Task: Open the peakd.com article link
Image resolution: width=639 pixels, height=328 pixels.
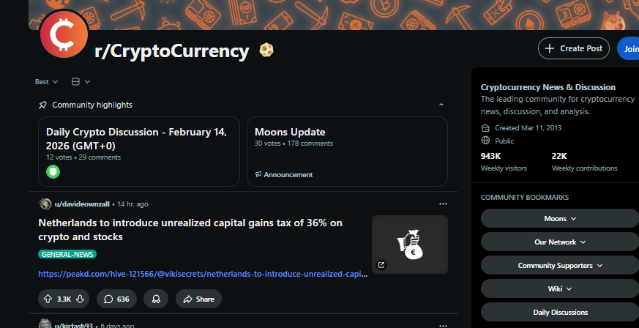Action: (x=203, y=274)
